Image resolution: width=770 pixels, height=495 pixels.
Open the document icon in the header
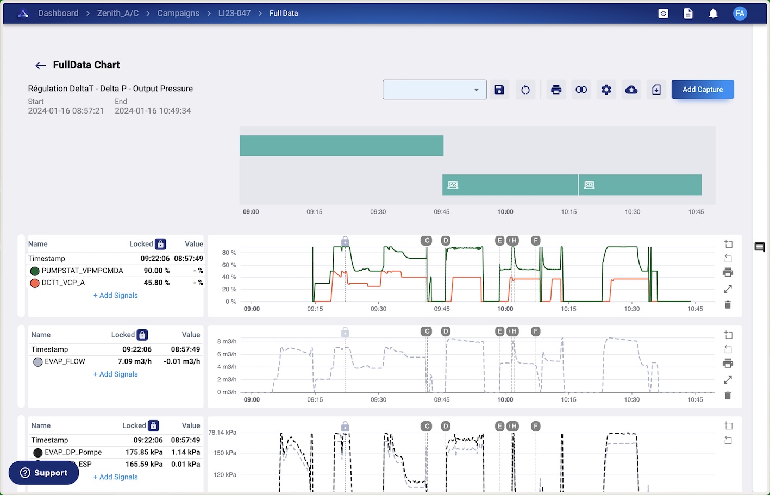pyautogui.click(x=688, y=14)
